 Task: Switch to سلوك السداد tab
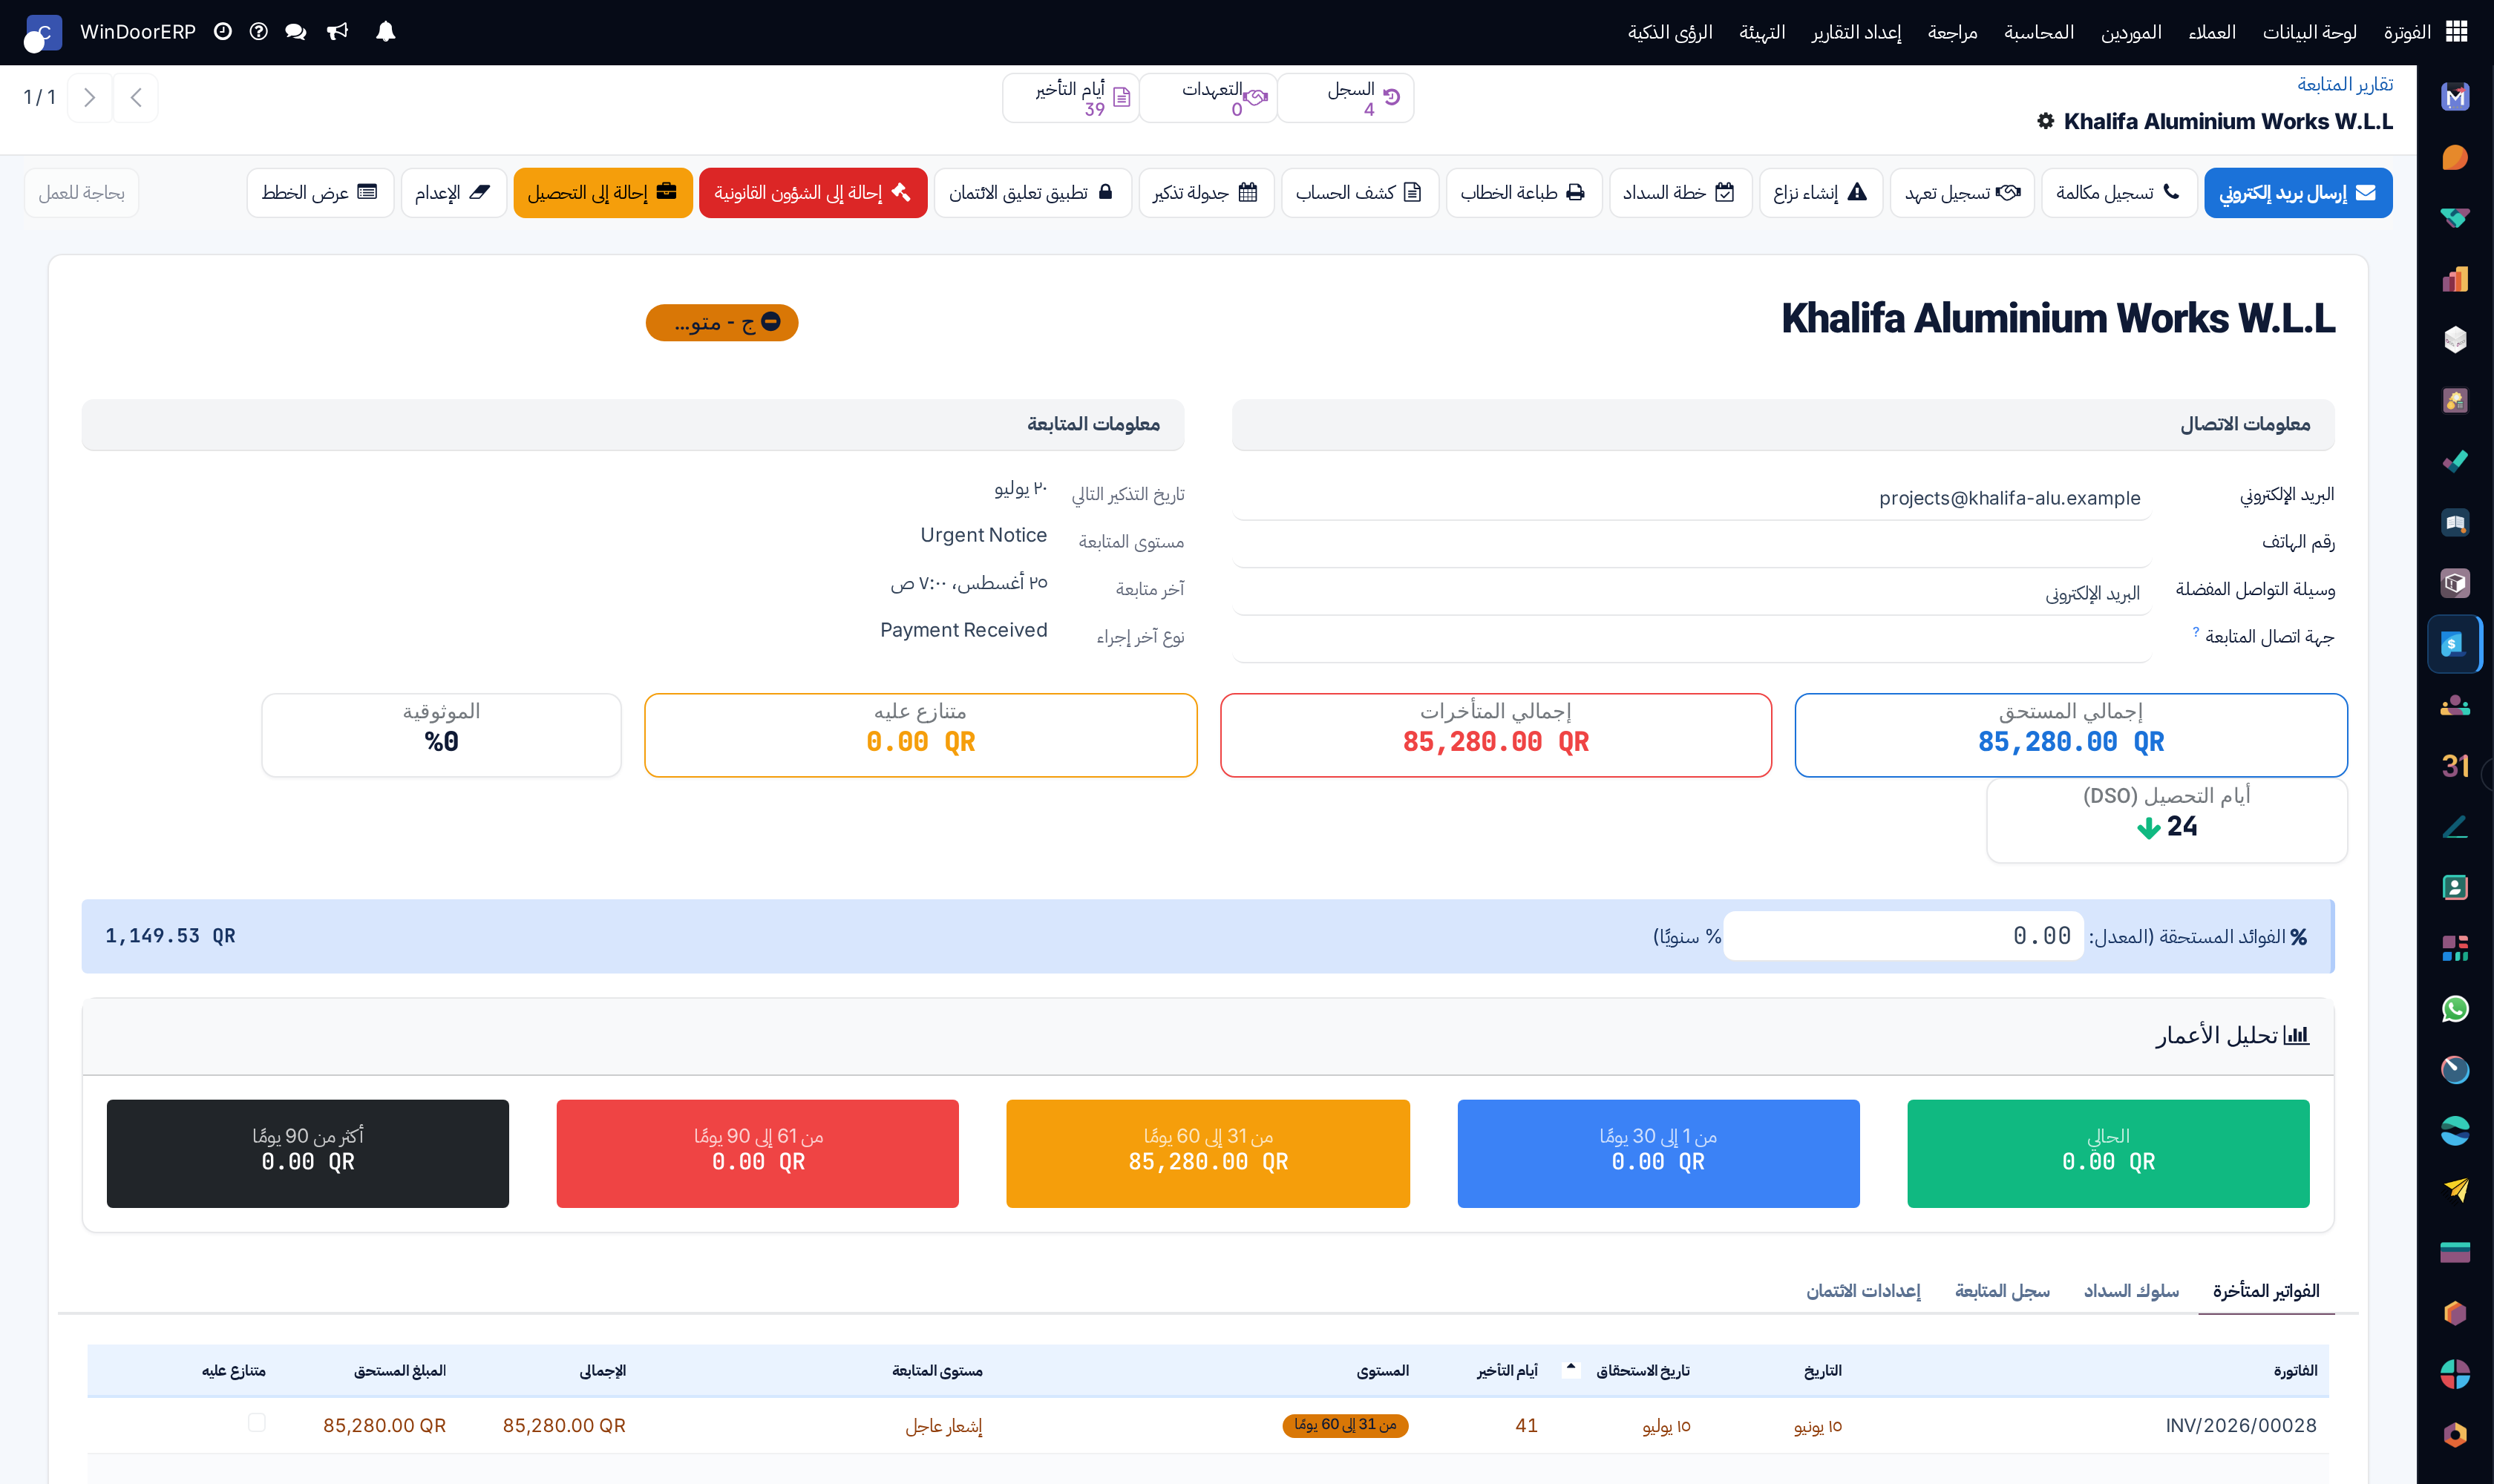(x=2131, y=1291)
